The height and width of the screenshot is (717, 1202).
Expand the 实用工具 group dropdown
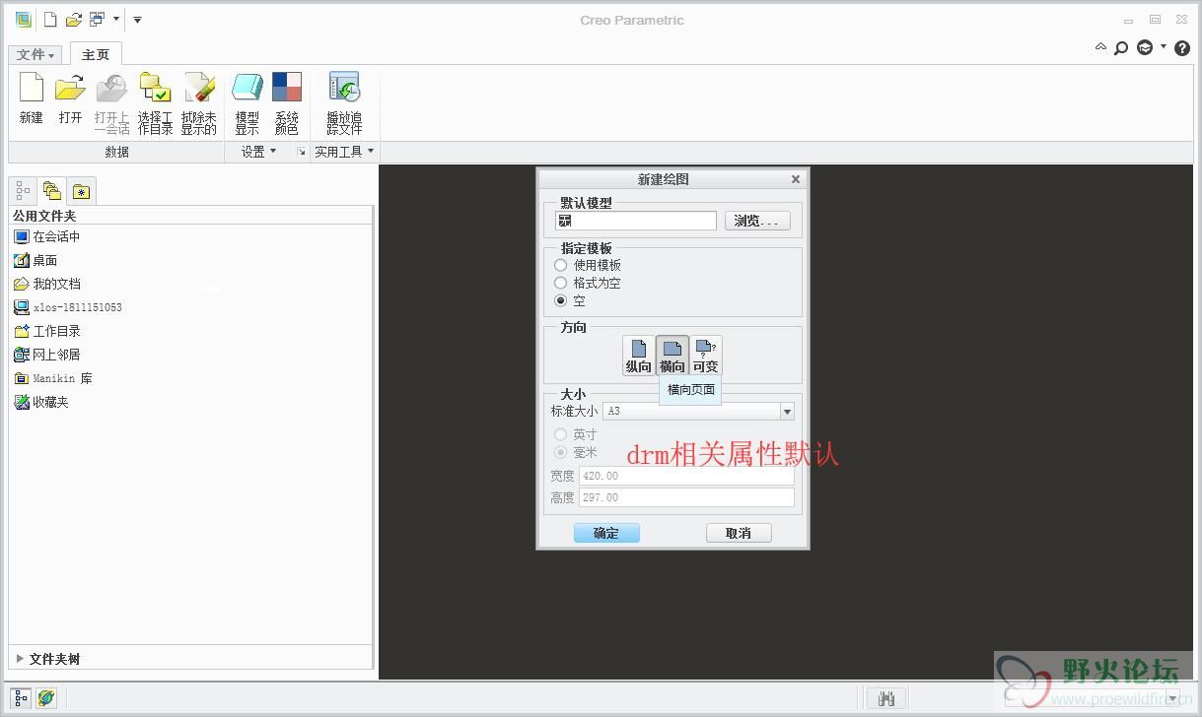(x=344, y=152)
